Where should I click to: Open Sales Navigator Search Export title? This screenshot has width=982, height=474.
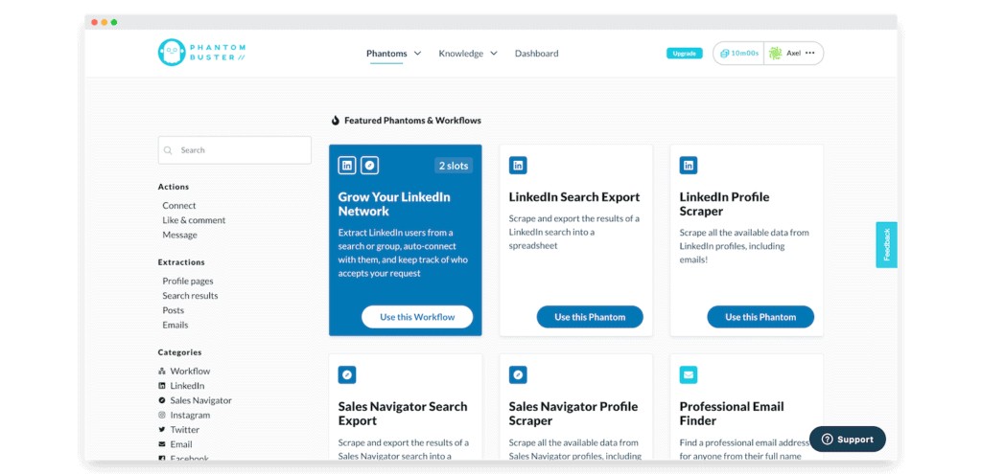(x=403, y=414)
